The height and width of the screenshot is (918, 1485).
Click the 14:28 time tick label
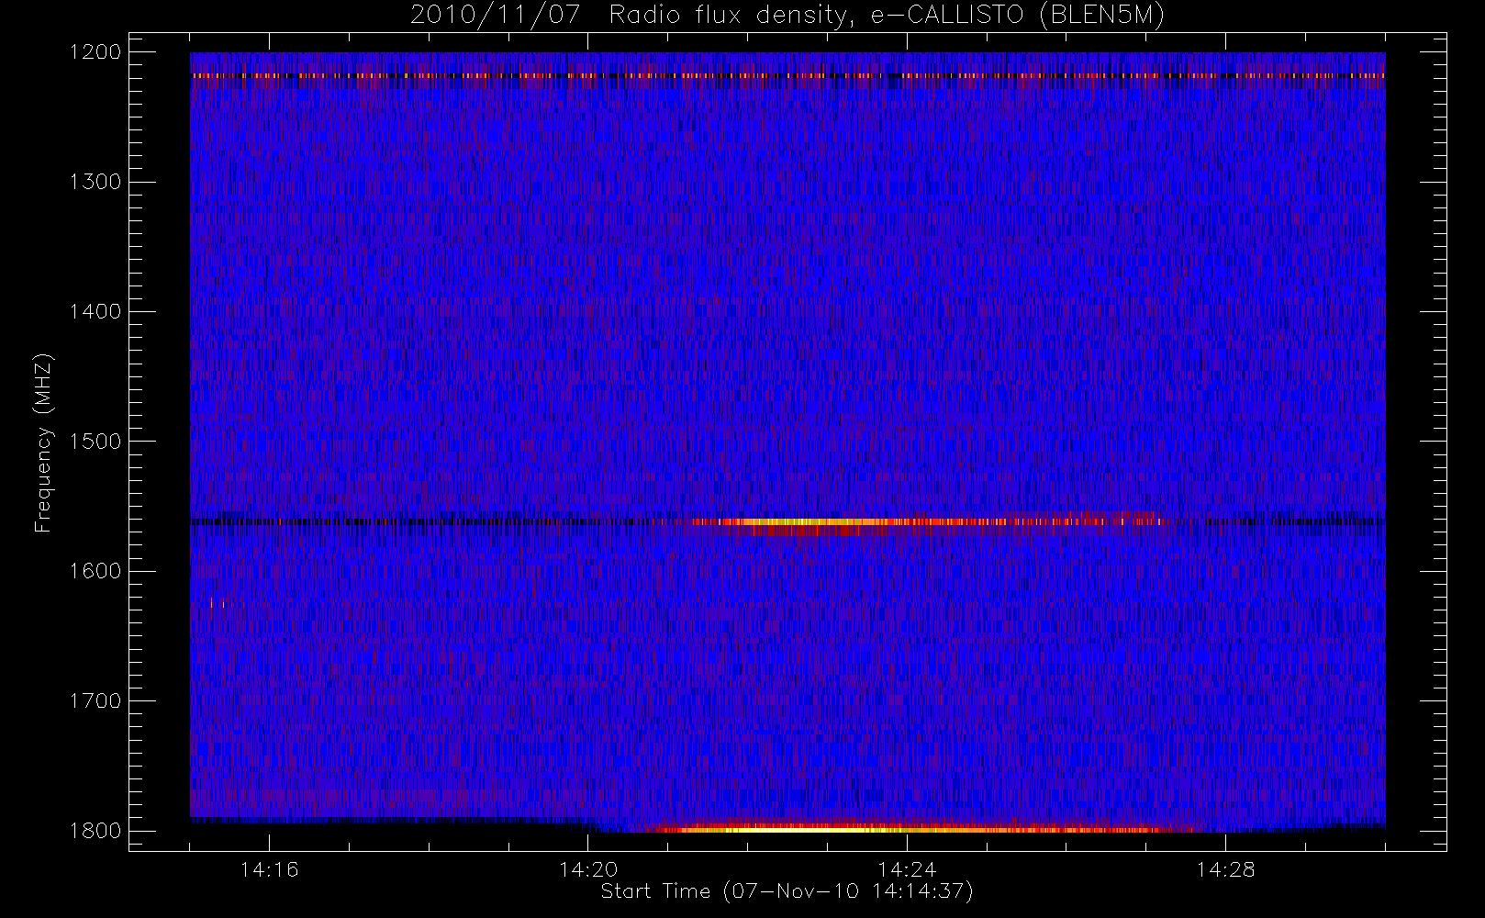[1225, 869]
